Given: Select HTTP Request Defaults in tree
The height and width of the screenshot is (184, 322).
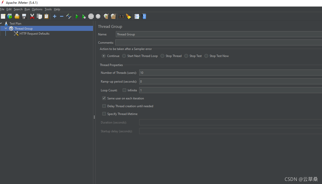Looking at the screenshot, I should (x=34, y=34).
